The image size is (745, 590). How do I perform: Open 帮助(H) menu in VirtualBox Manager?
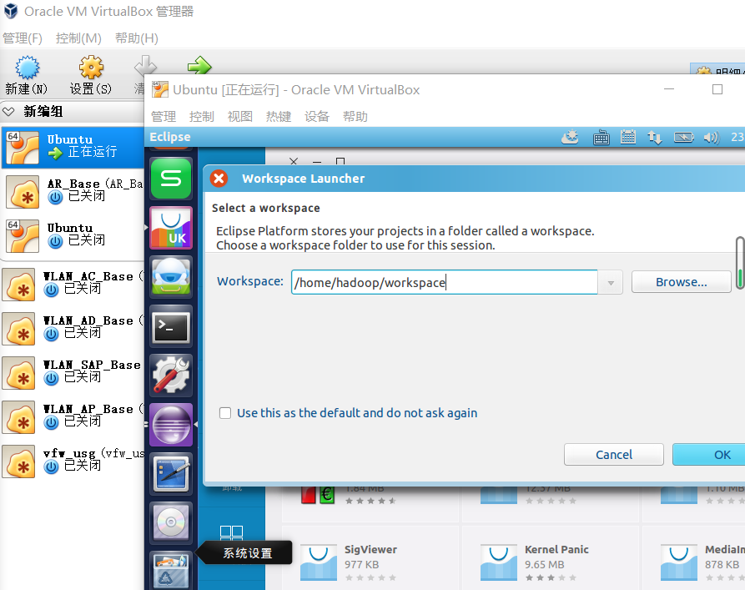point(136,38)
